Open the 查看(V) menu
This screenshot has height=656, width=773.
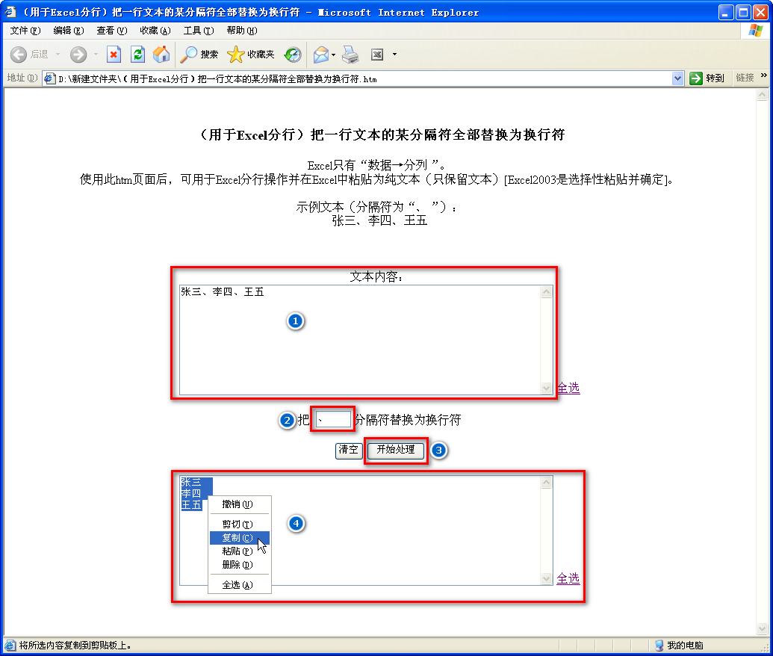click(112, 31)
